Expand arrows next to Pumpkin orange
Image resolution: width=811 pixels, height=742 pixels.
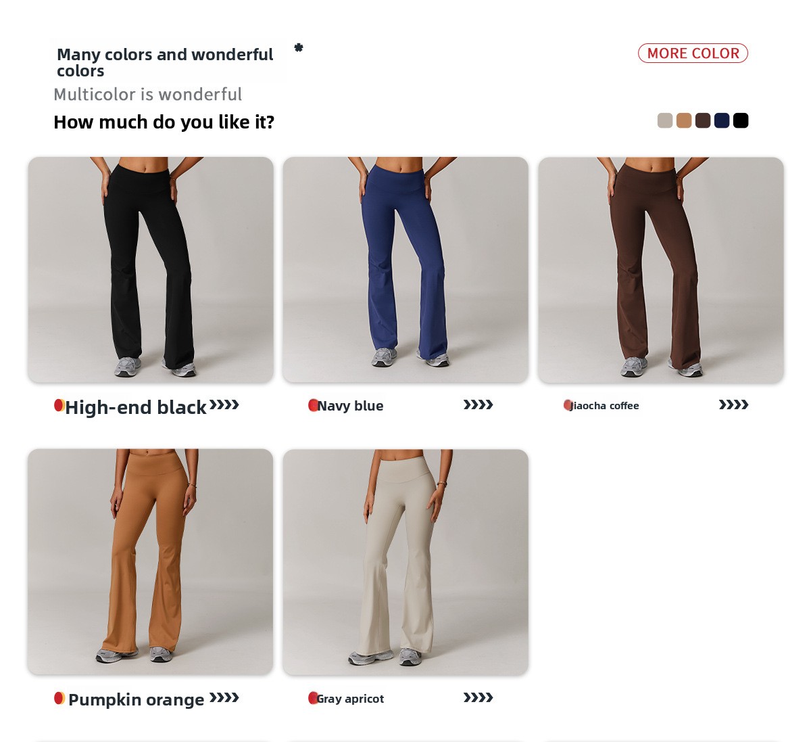coord(224,697)
